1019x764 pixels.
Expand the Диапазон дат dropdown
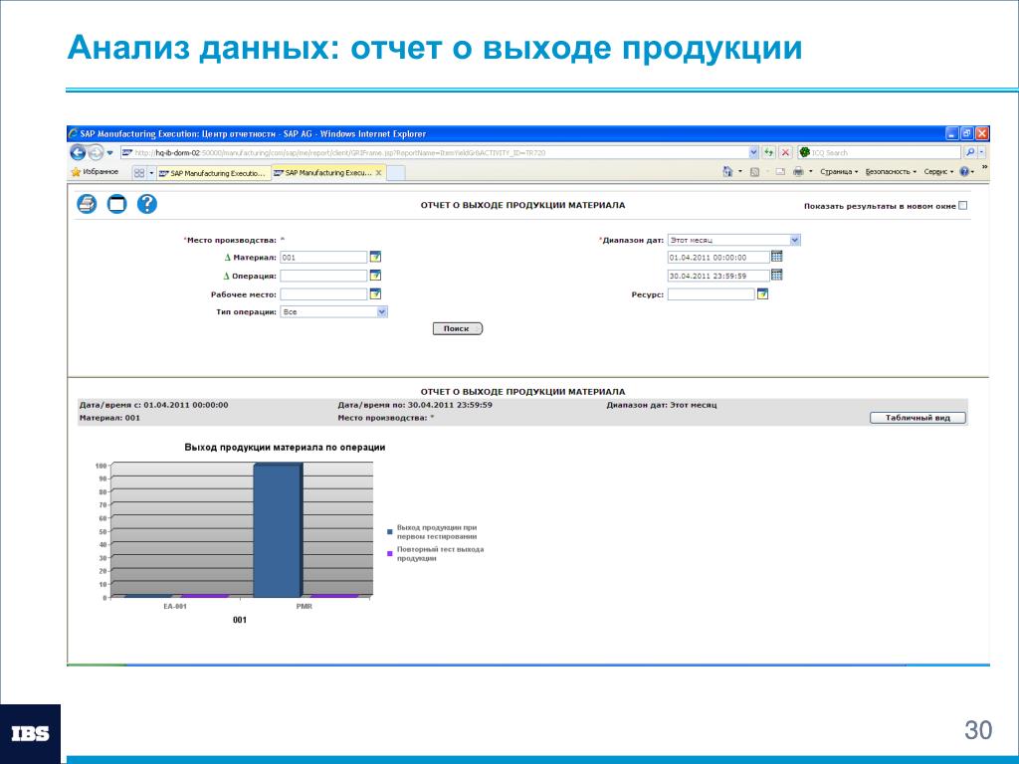(x=795, y=241)
